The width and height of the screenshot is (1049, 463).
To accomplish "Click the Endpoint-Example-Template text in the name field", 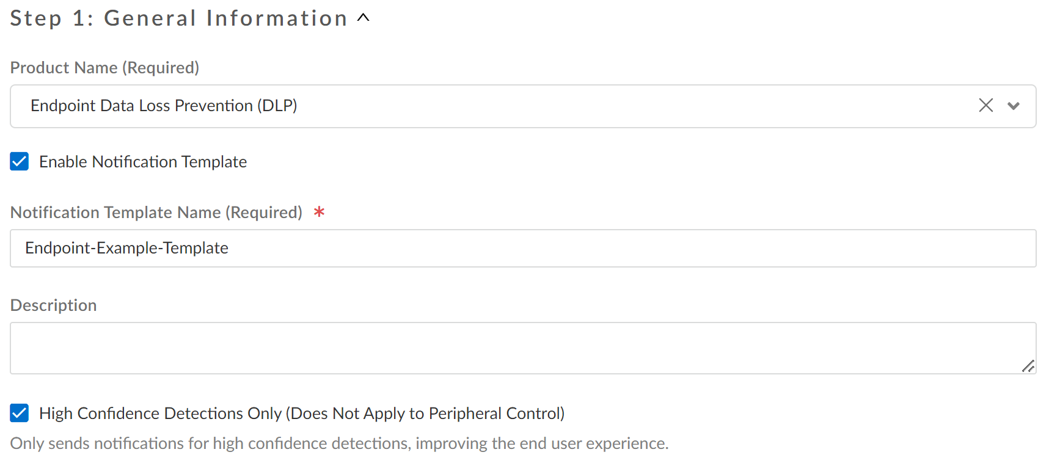I will 126,248.
